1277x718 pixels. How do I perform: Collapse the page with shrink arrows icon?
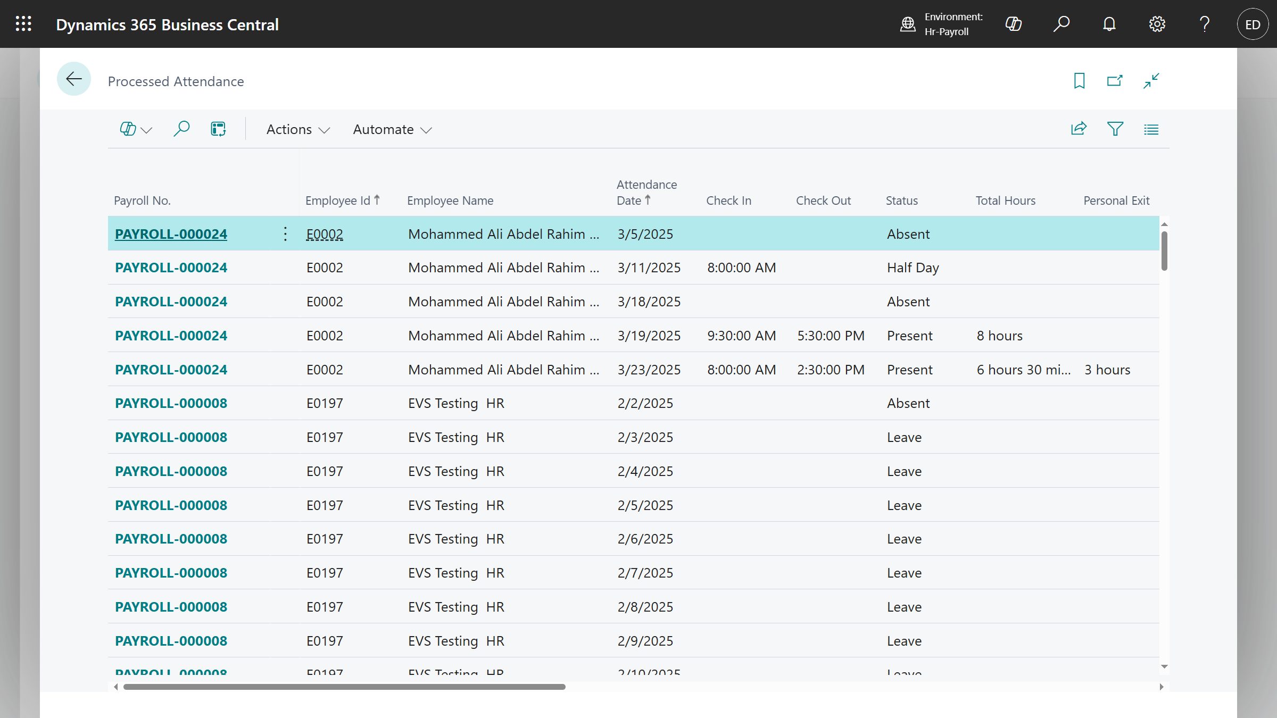[x=1151, y=81]
